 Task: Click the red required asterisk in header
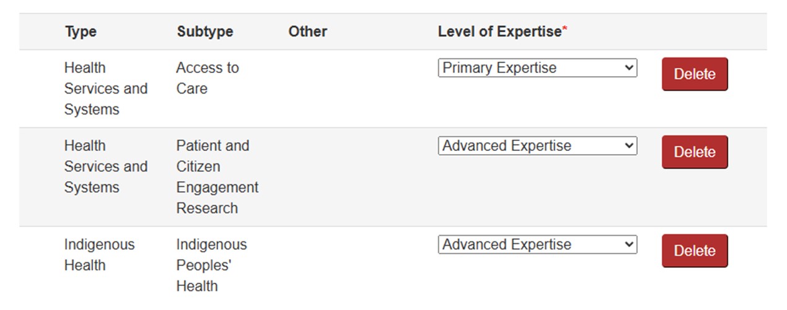(x=565, y=30)
